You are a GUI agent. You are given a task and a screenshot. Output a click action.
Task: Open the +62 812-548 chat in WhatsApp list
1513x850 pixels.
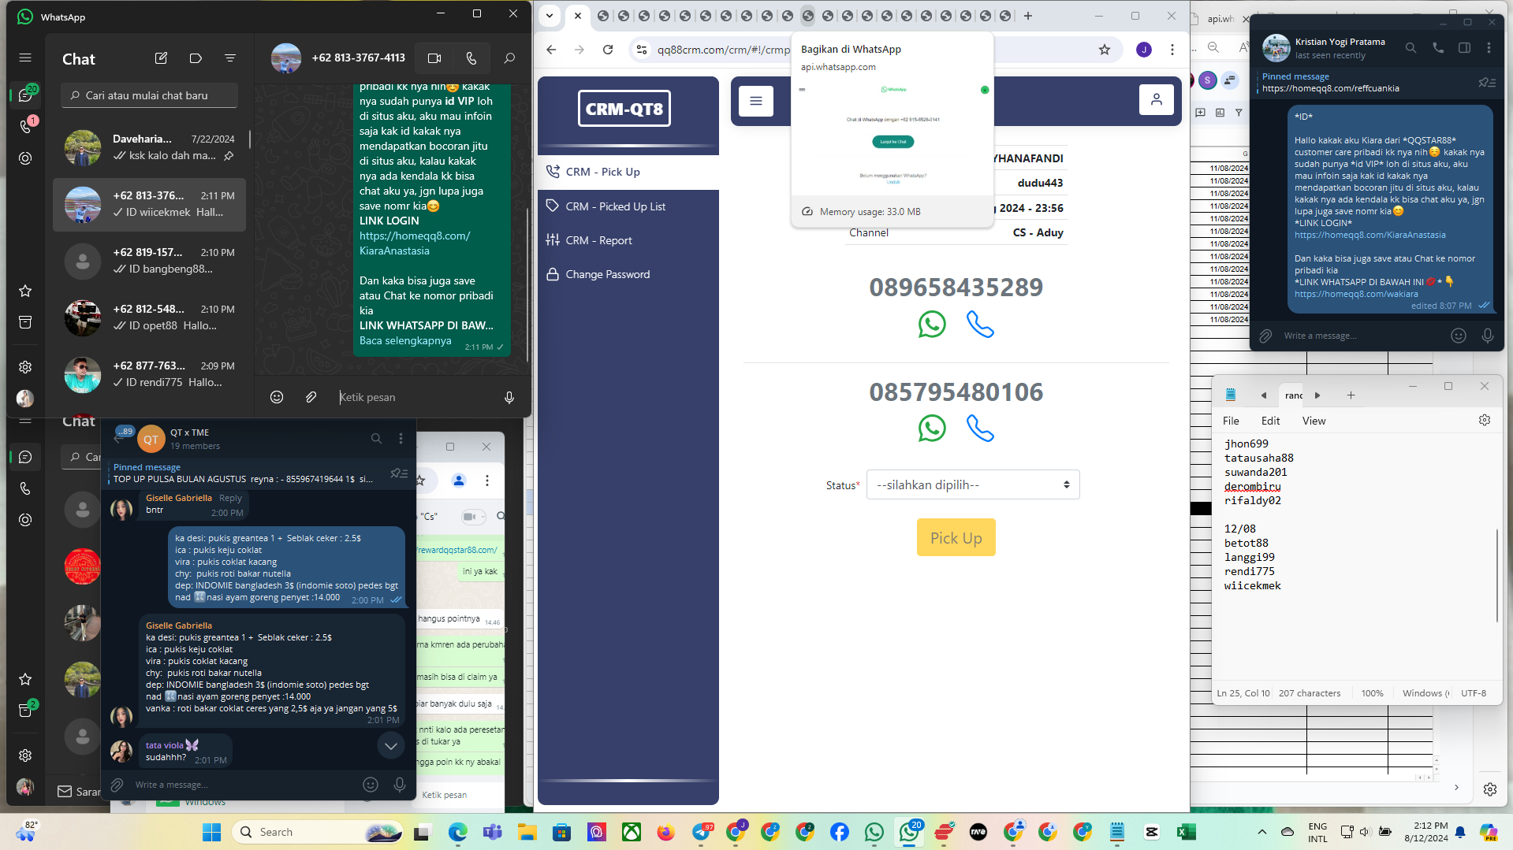click(150, 317)
